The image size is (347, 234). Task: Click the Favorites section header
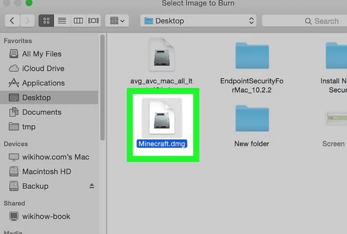(18, 41)
